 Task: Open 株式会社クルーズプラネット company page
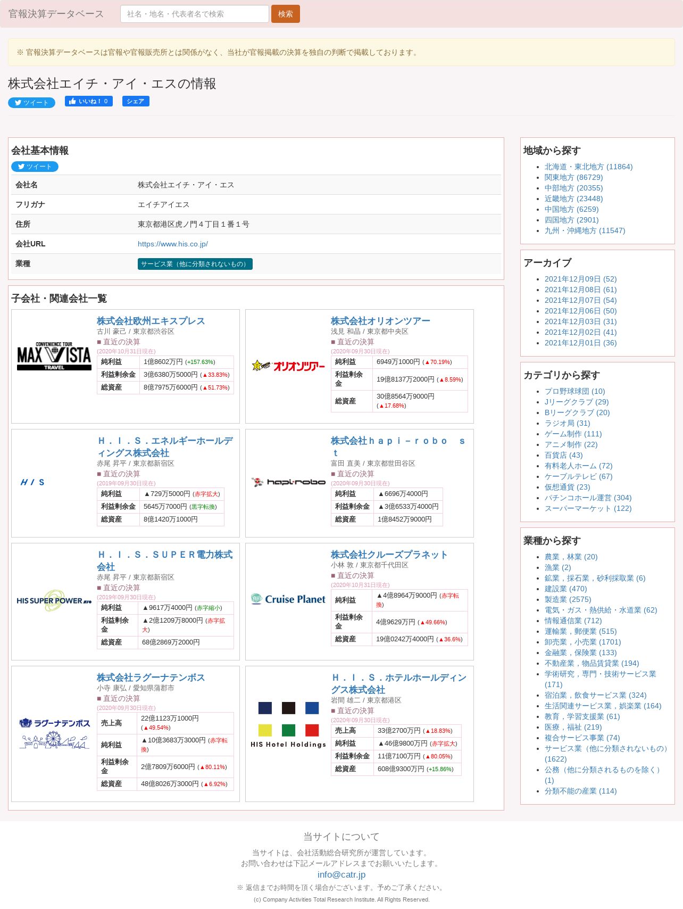coord(389,555)
